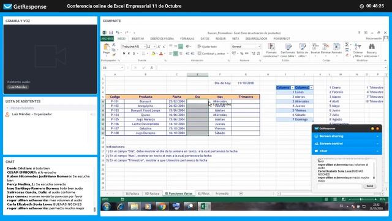Screen dimensions: 392x221
Task: Click the Insert function fx icon
Action: (151, 68)
